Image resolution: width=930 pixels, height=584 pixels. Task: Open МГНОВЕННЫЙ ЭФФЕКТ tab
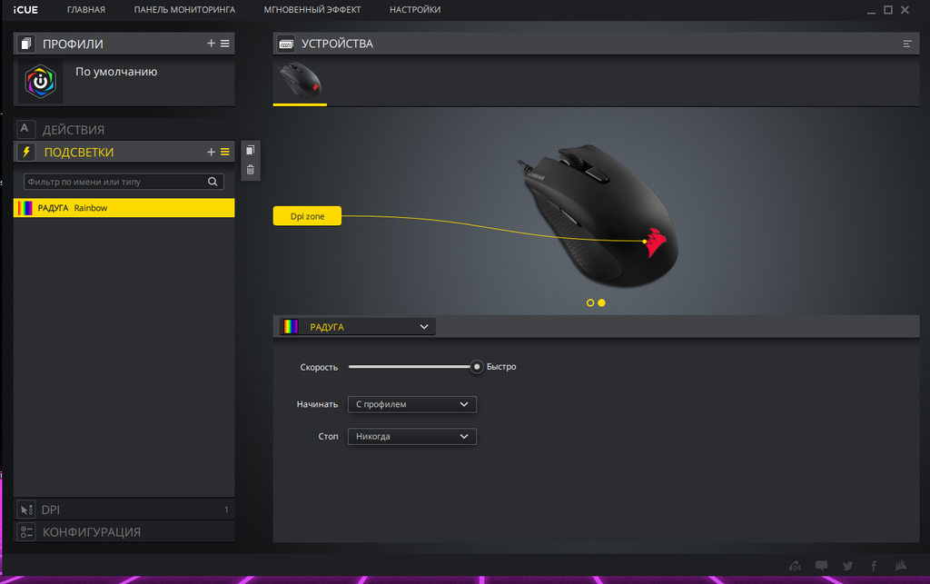pos(312,9)
